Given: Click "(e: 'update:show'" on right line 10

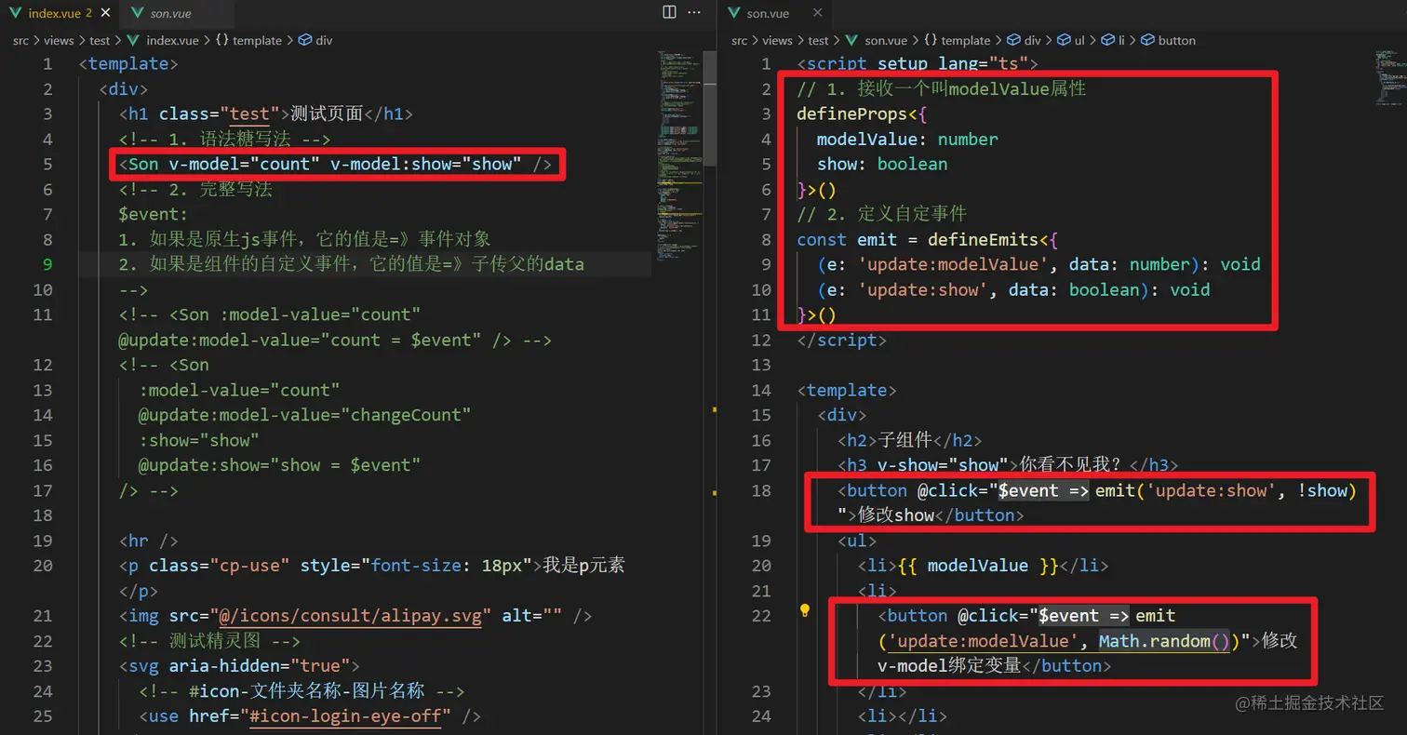Looking at the screenshot, I should click(x=903, y=289).
